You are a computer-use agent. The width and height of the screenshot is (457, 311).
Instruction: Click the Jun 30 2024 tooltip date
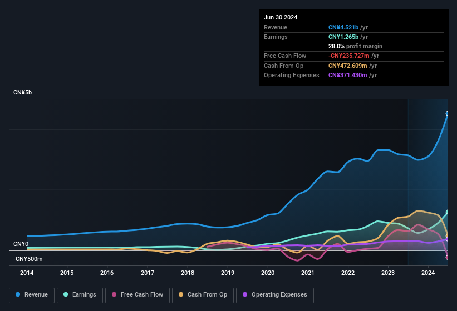(x=281, y=17)
